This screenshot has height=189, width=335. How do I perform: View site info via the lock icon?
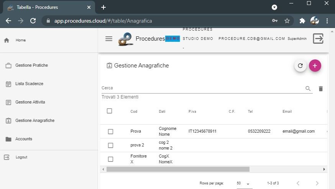click(48, 21)
